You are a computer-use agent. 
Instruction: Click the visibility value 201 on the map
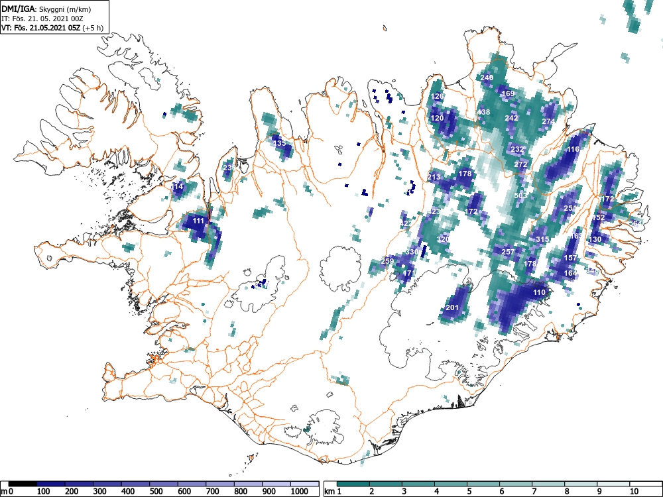tap(452, 307)
